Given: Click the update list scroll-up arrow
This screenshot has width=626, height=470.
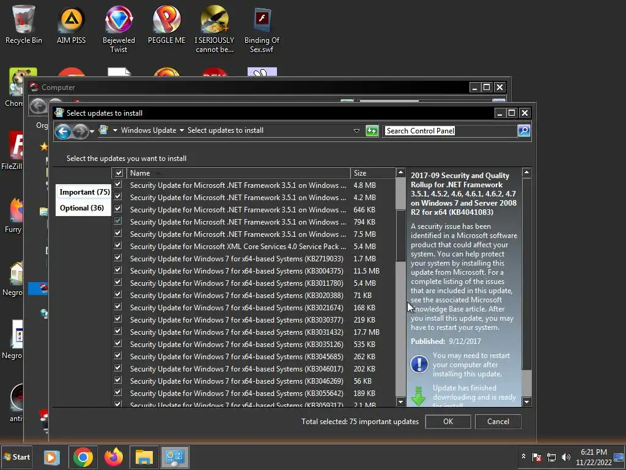Looking at the screenshot, I should point(400,173).
